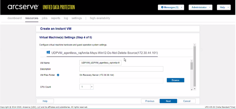Screen dimensions: 236x109
Task: Select the resources tab
Action: (32, 18)
